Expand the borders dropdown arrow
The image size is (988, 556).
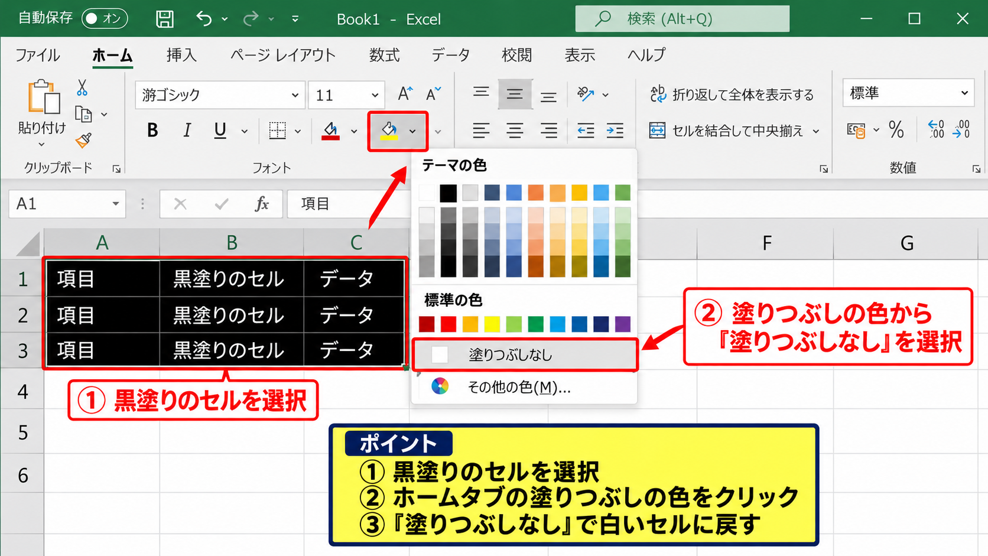298,131
